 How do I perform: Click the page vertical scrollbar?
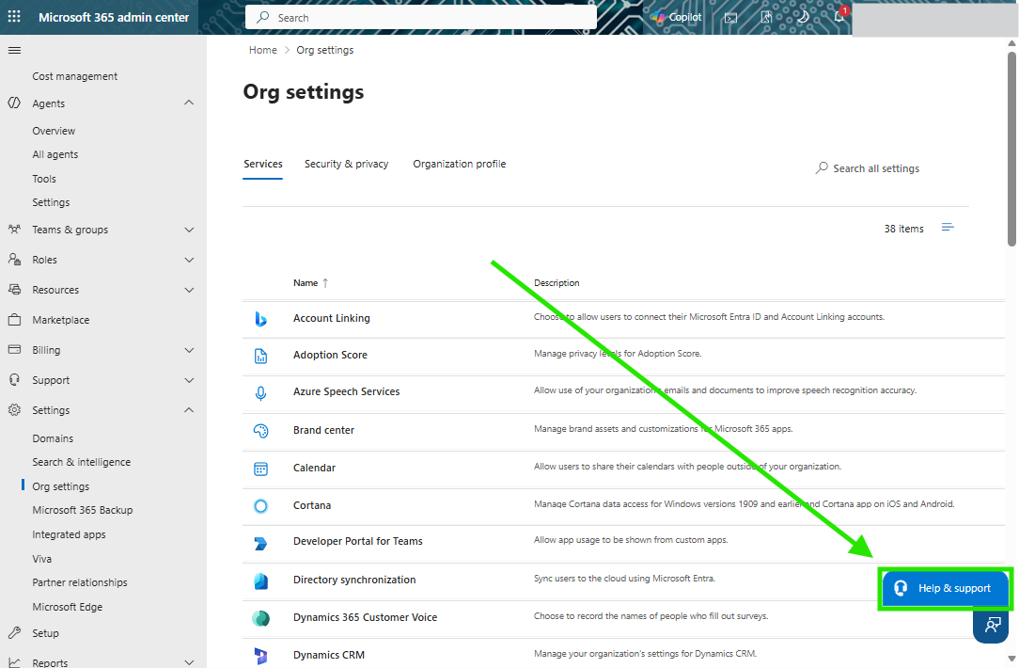1011,150
